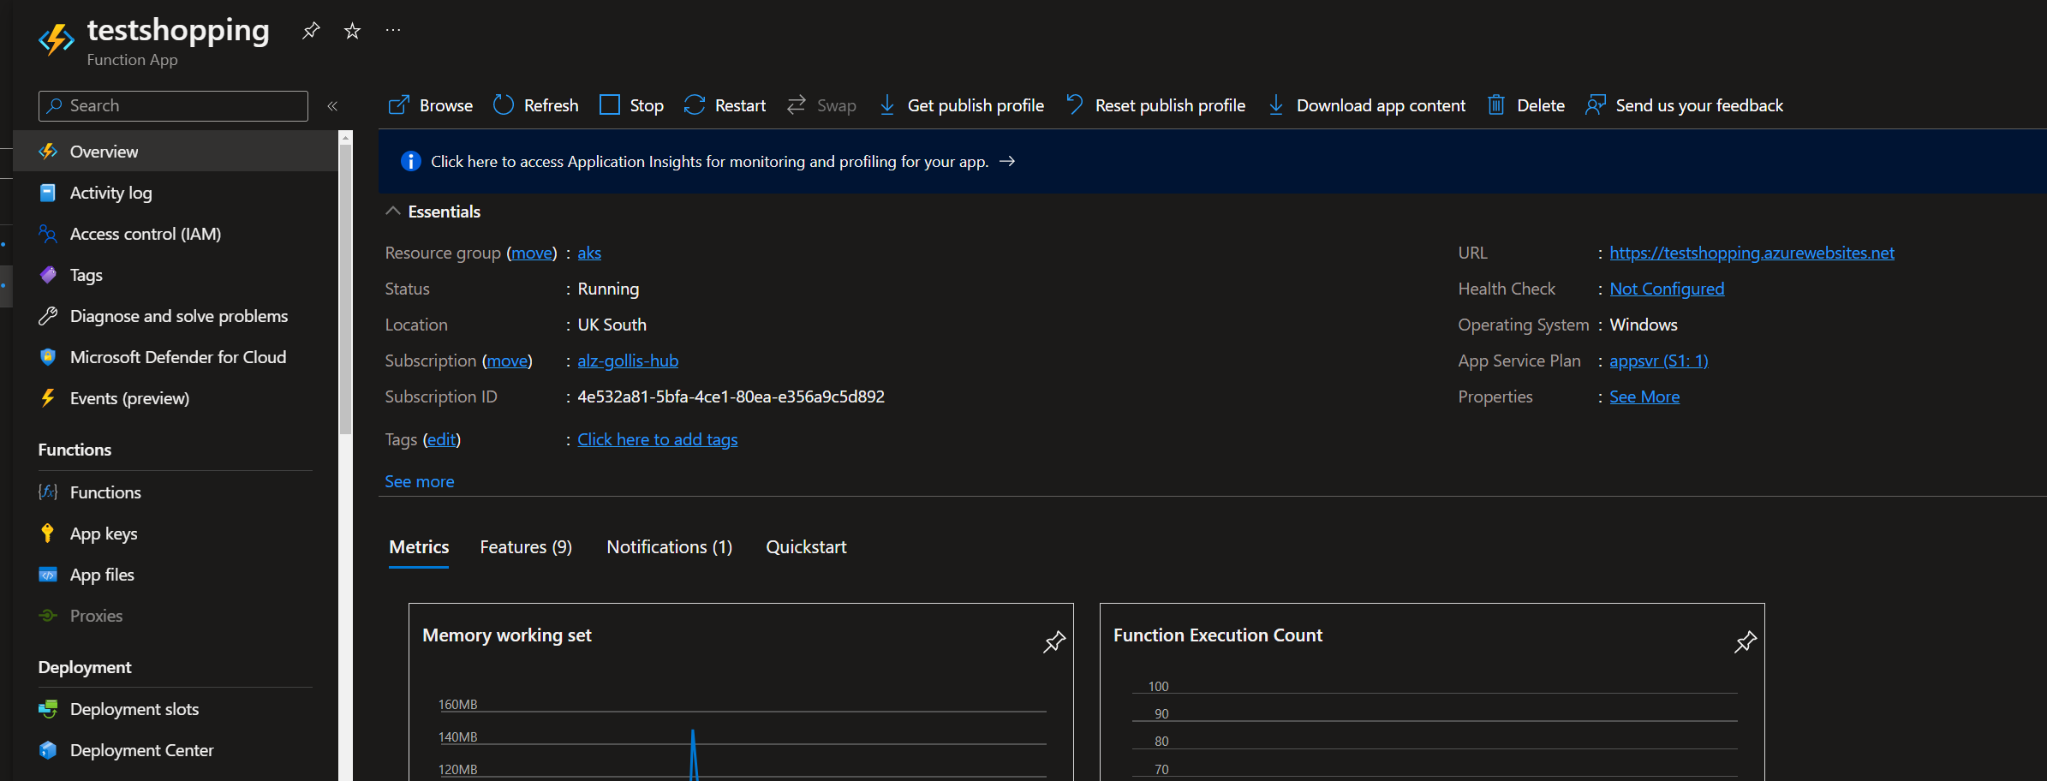Screen dimensions: 2047x781
Task: Edit tags via the edit link
Action: pos(442,439)
